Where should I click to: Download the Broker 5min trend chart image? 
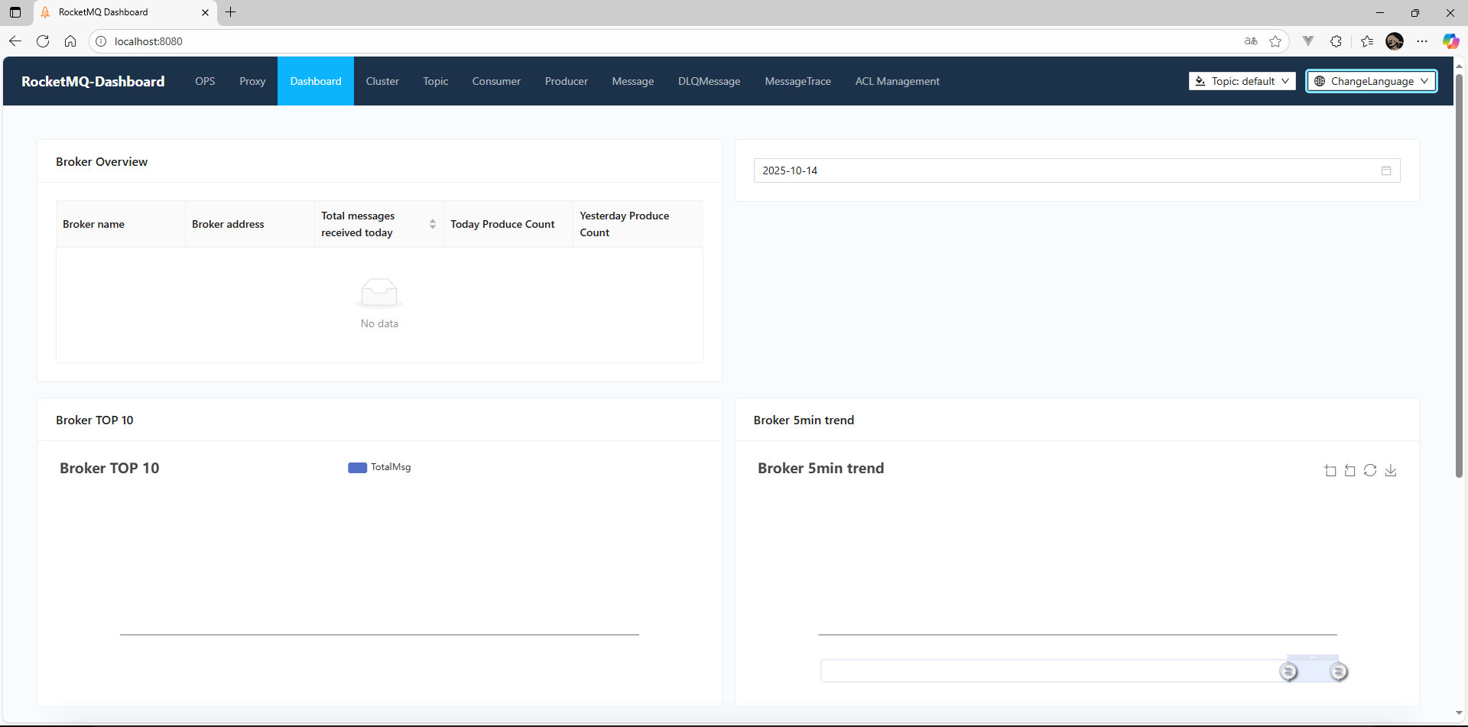pos(1391,471)
